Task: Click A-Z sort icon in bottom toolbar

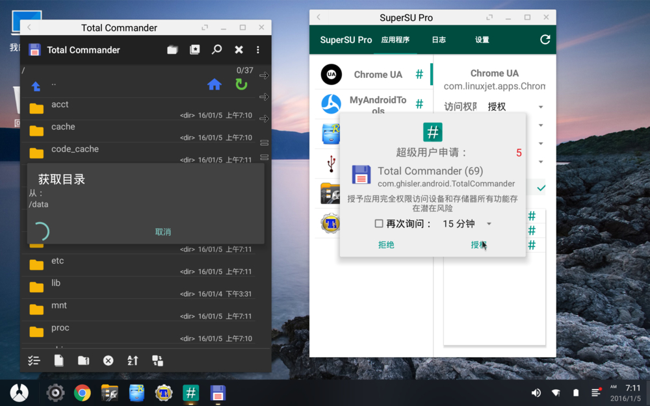Action: click(x=133, y=361)
